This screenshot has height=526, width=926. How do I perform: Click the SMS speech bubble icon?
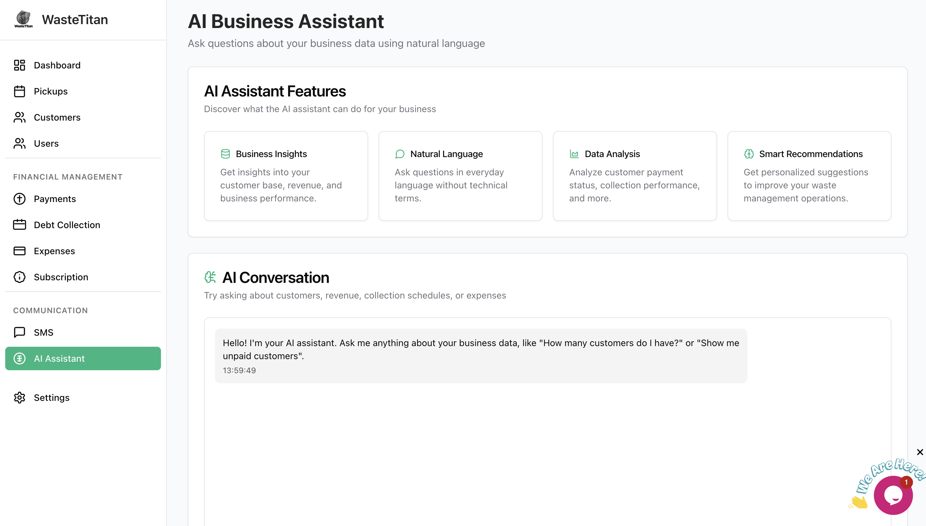click(20, 332)
